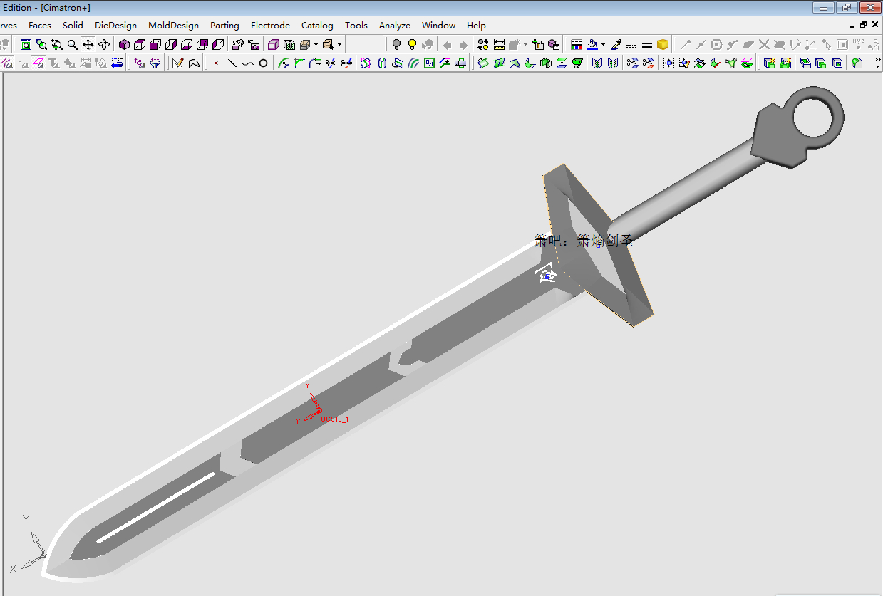Screen dimensions: 883x596
Task: Toggle the dark light bulb icon
Action: click(397, 44)
